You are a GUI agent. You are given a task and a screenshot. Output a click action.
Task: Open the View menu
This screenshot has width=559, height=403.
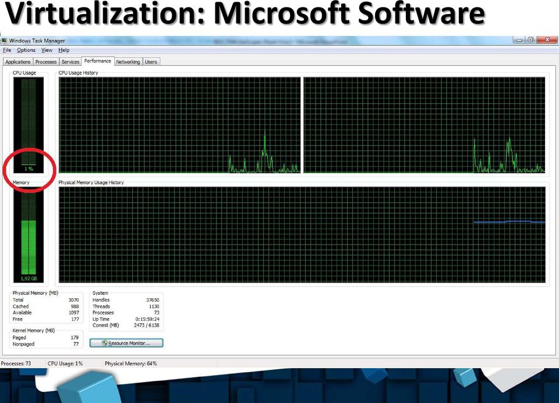pos(47,50)
